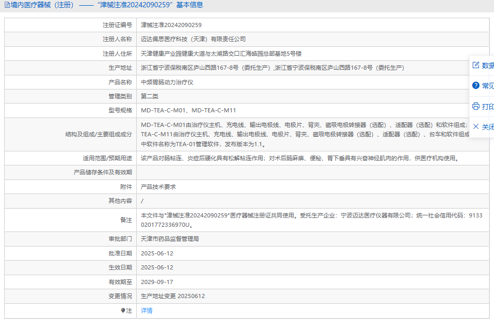This screenshot has height=322, width=494.
Task: Click the 注册证编号 row label
Action: tap(117, 25)
